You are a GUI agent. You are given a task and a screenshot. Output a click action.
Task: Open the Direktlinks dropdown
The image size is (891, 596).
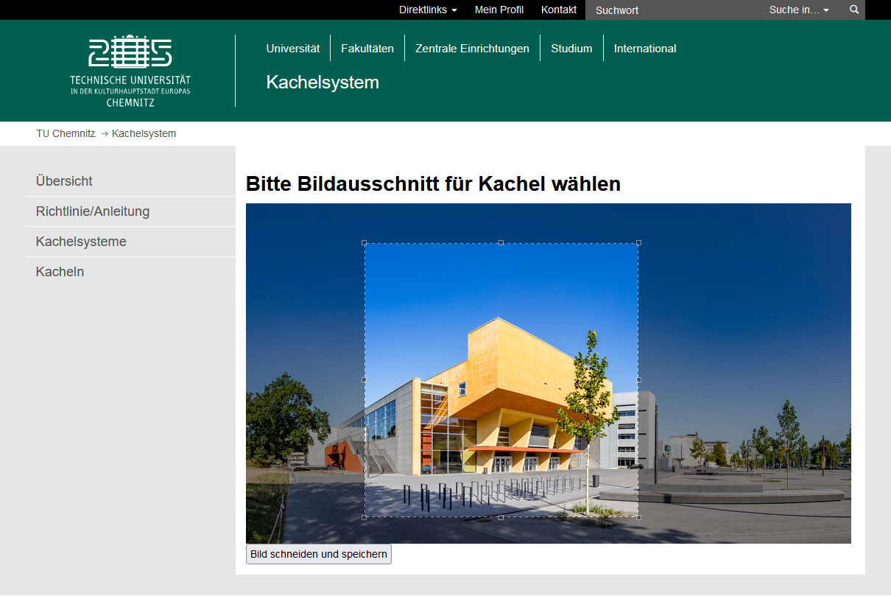coord(428,10)
